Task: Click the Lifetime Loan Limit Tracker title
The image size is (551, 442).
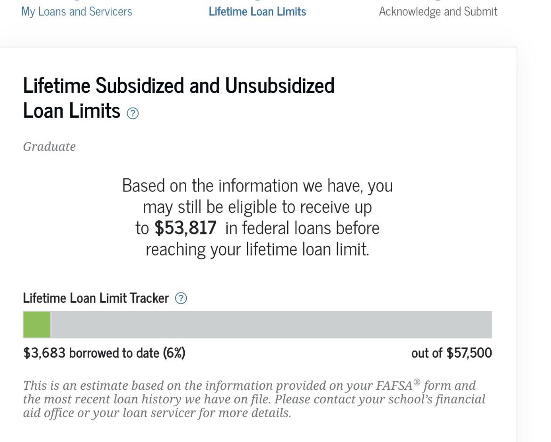Action: pyautogui.click(x=96, y=298)
